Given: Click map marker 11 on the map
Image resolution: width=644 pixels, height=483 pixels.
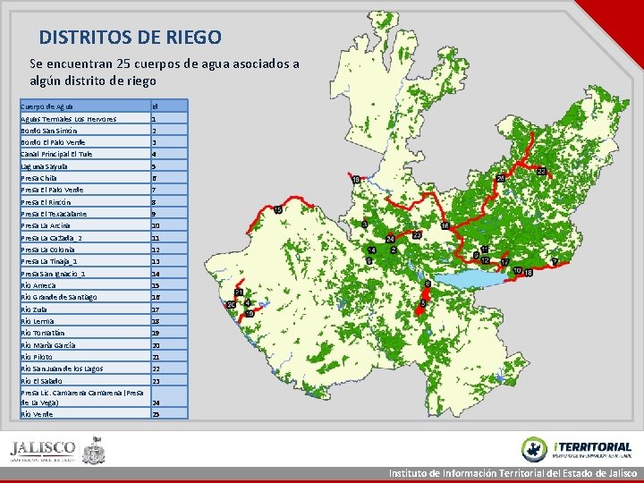Looking at the screenshot, I should click(x=485, y=249).
